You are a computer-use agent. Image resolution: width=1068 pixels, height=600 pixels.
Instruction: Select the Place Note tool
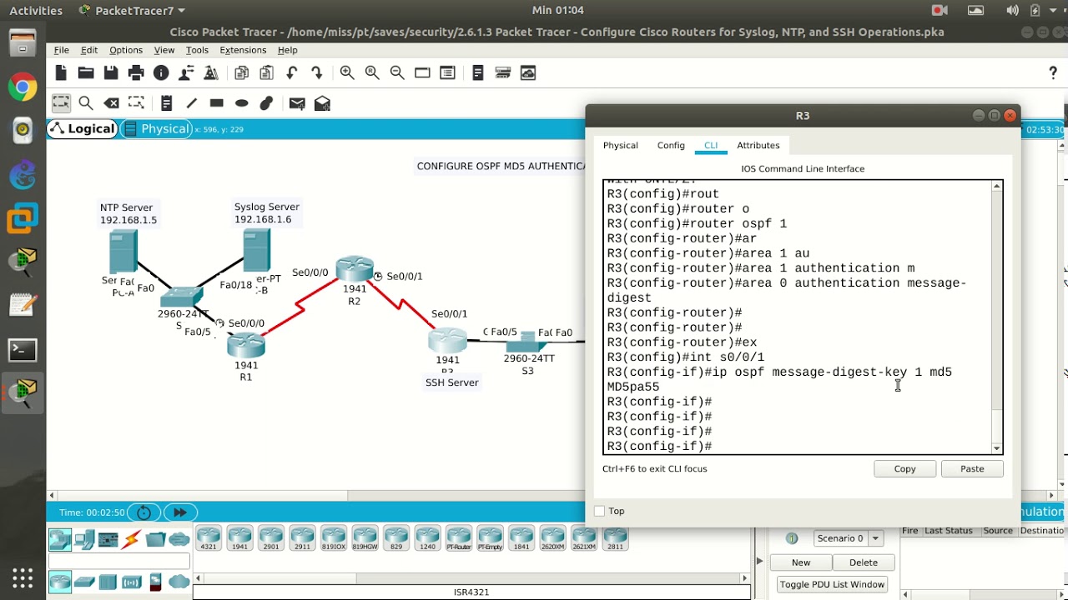click(x=167, y=103)
